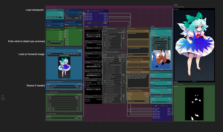Collapse the GD SAM segment node dot
Viewport: 223px width, 132px height.
point(86,80)
